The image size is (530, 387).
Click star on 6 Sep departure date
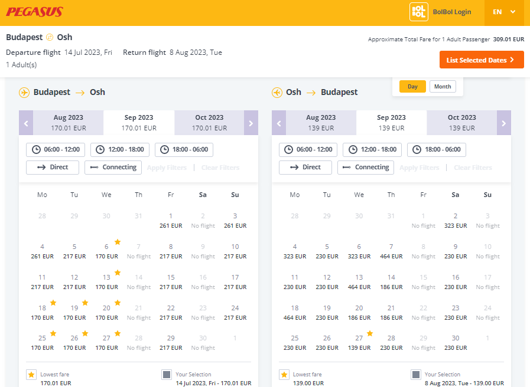coord(118,242)
